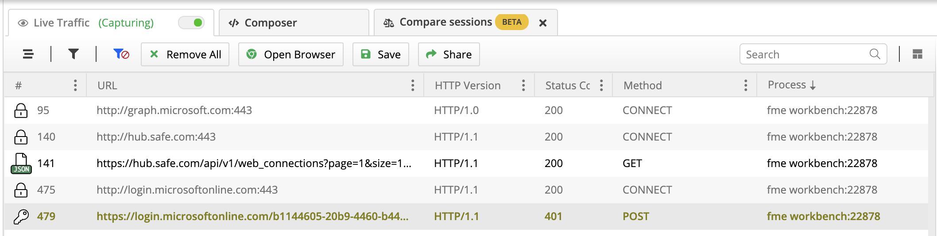Screen dimensions: 937x236
Task: Open the Method column options menu
Action: coord(746,85)
